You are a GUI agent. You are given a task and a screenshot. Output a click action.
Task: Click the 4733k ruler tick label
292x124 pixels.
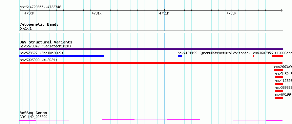click(231, 13)
